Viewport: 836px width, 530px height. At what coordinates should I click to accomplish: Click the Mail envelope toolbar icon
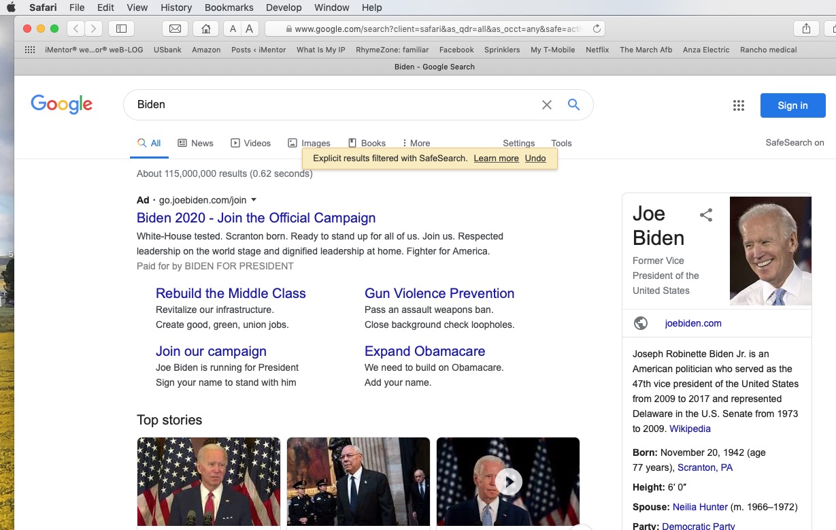coord(175,29)
